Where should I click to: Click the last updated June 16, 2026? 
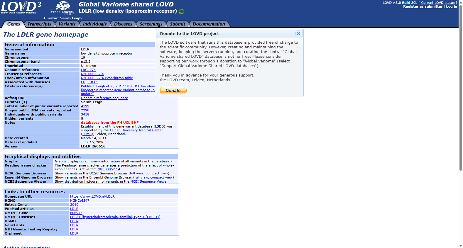point(92,142)
